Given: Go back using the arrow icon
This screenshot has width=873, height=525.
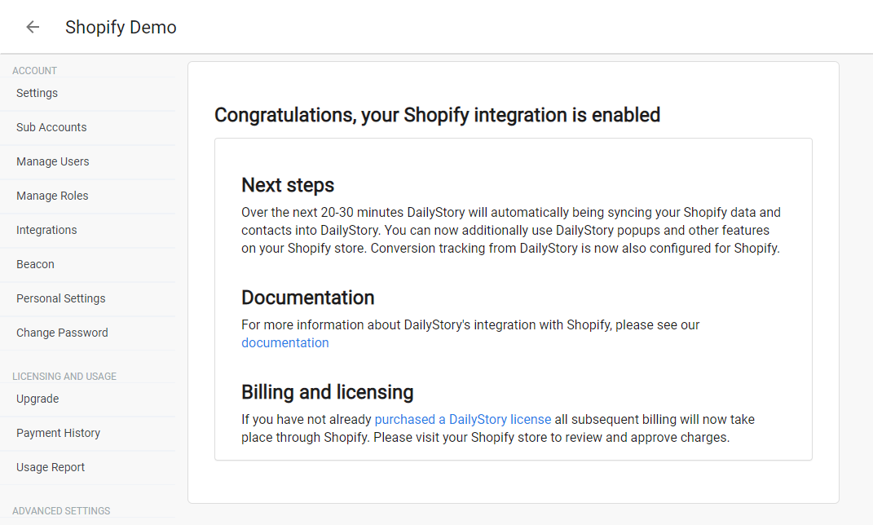Looking at the screenshot, I should point(33,27).
